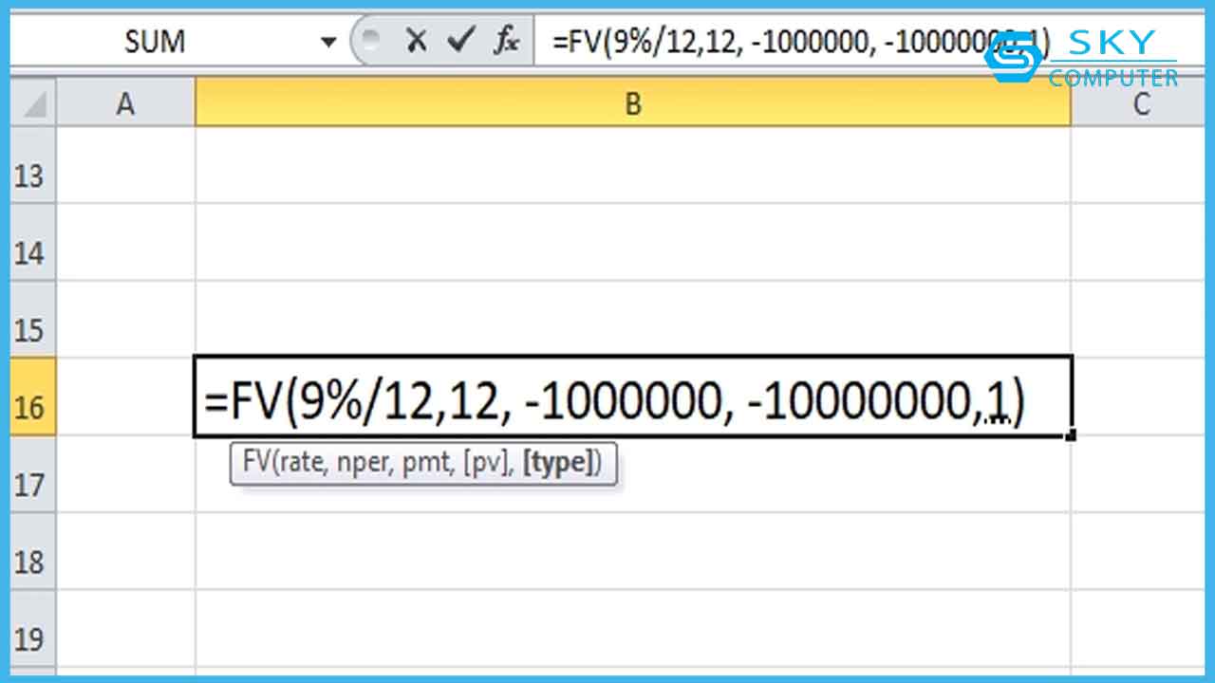Select cell A13

[126, 165]
